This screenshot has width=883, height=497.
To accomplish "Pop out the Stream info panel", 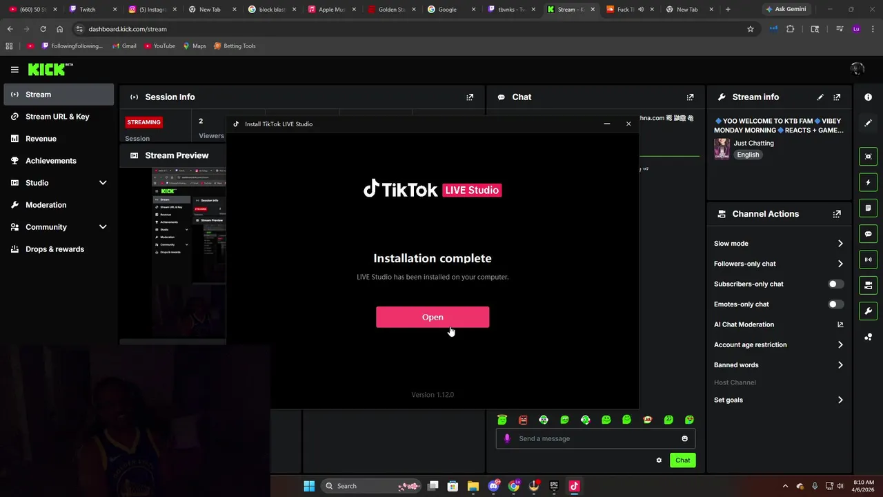I will point(837,97).
